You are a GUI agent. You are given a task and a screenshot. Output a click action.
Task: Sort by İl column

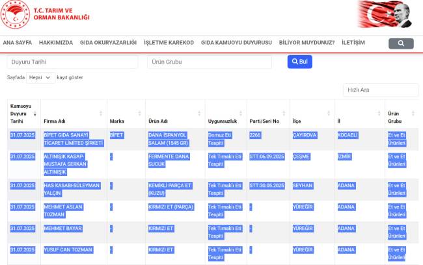tap(360, 114)
